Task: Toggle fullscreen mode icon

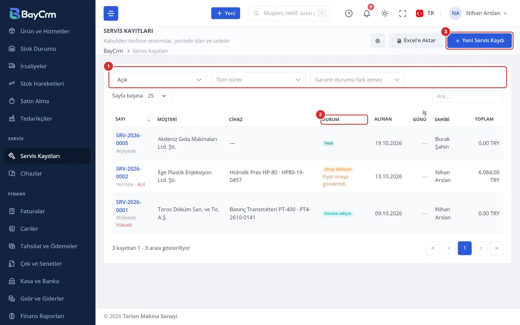Action: pyautogui.click(x=403, y=13)
